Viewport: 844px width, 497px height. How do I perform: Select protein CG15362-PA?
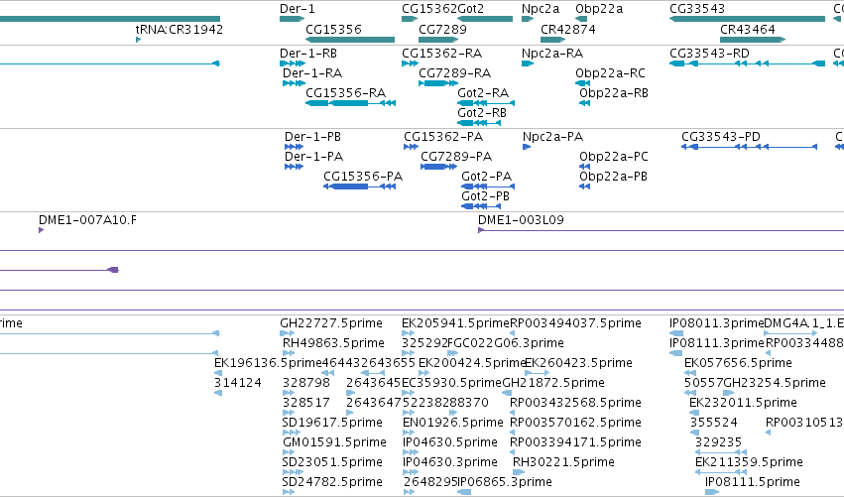412,147
